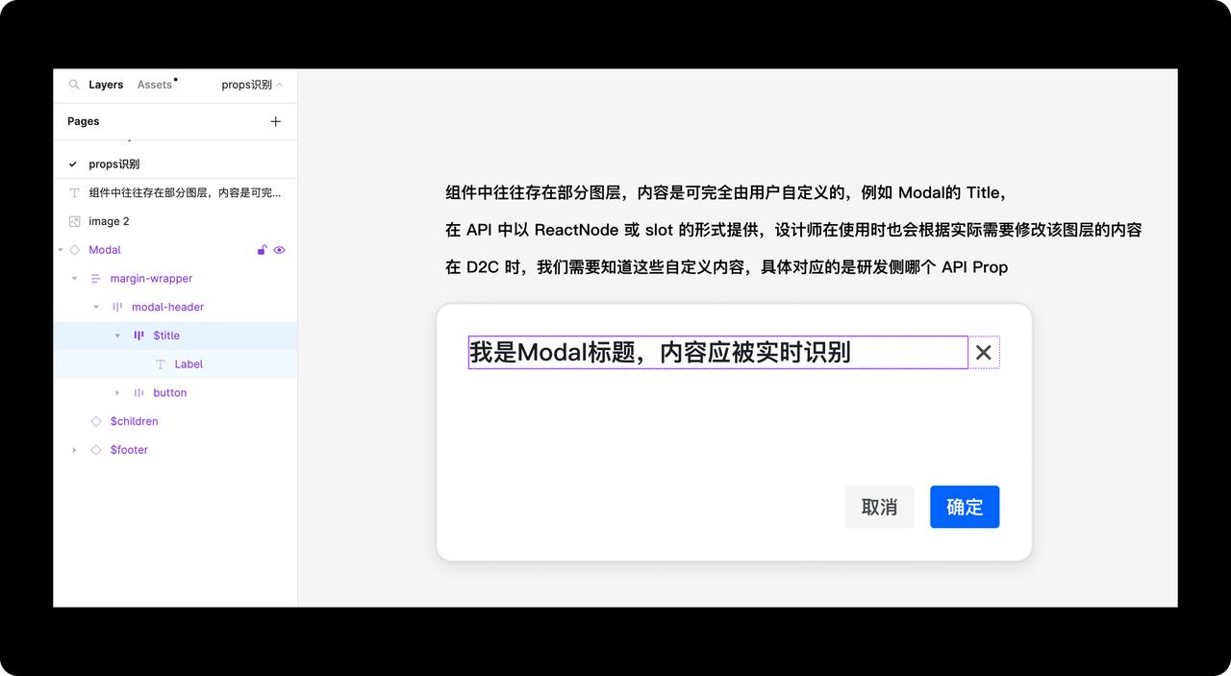Click the modal close X icon
Image resolution: width=1231 pixels, height=676 pixels.
coord(983,353)
